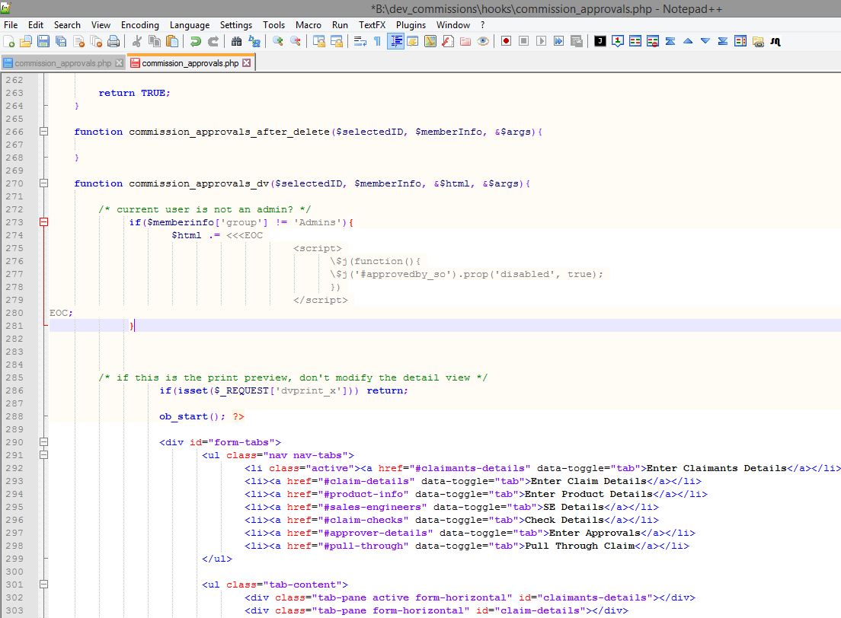Toggle word wrap in the toolbar
Image resolution: width=841 pixels, height=618 pixels.
[x=360, y=41]
